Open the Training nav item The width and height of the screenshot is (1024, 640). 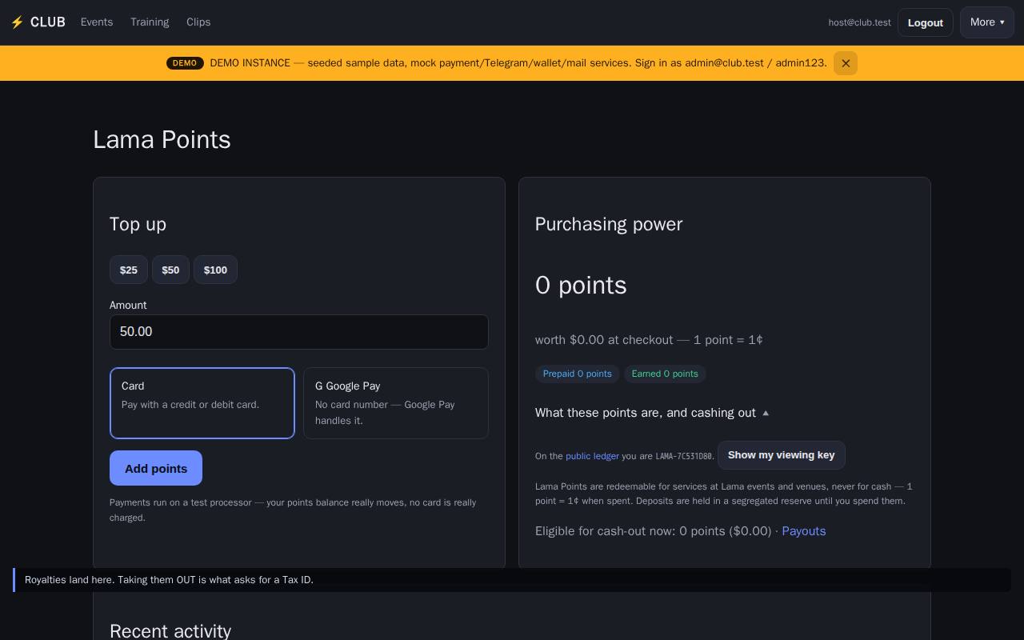(x=150, y=22)
